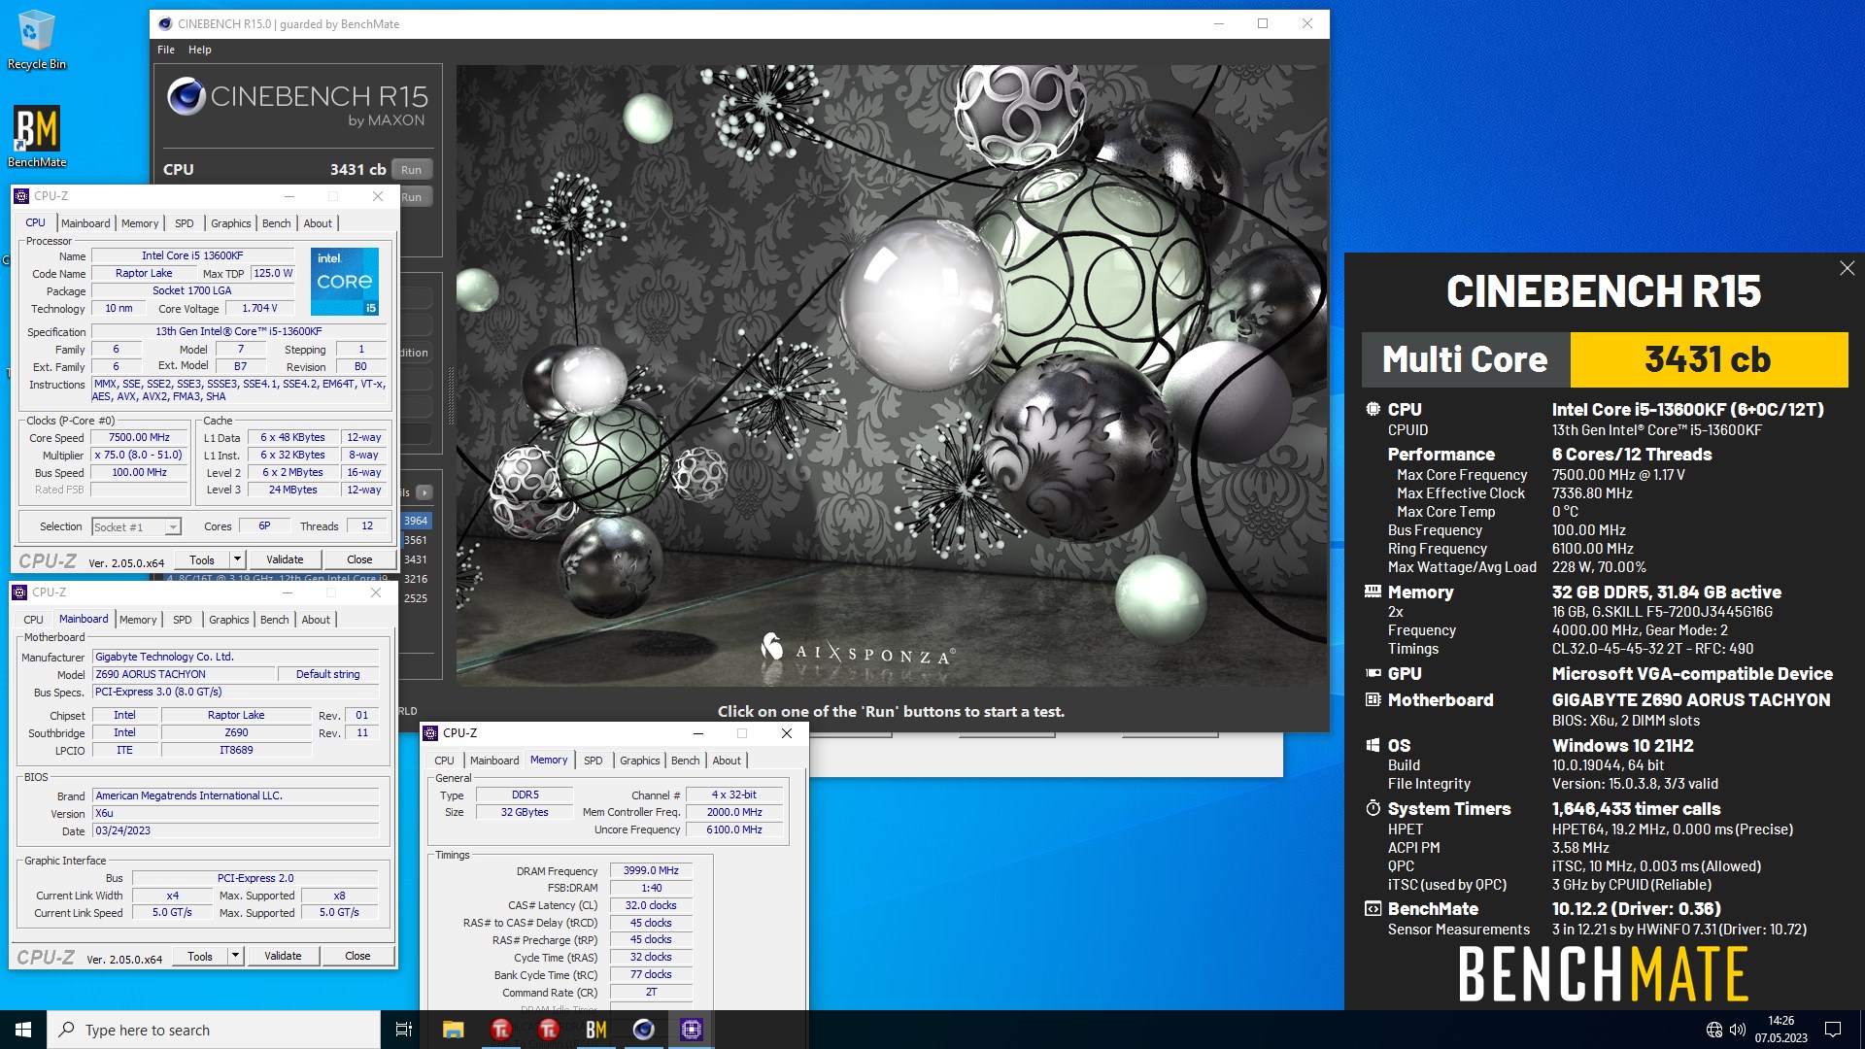
Task: Click Validate in the CPU-Z CPU window
Action: click(285, 559)
